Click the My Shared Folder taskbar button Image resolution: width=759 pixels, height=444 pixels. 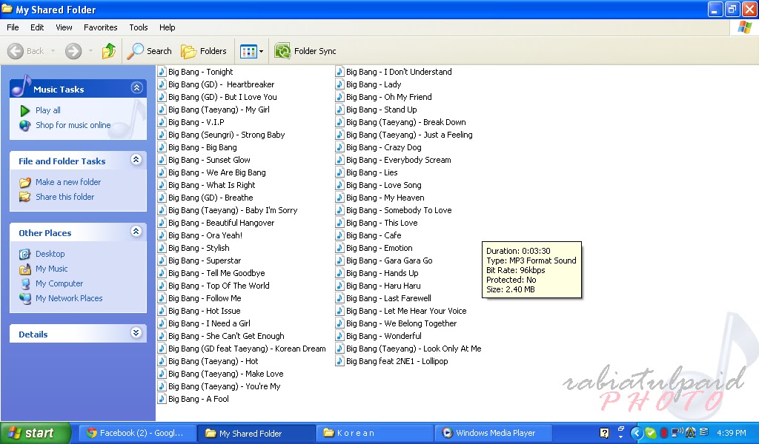[x=256, y=433]
